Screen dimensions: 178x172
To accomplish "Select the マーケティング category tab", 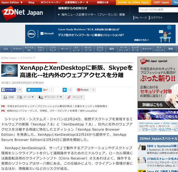I will click(x=123, y=49).
